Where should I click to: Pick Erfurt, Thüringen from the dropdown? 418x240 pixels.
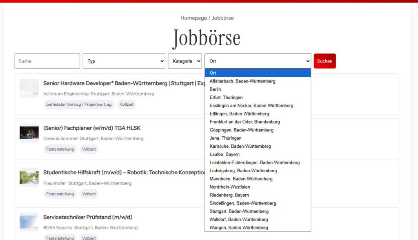click(x=226, y=98)
